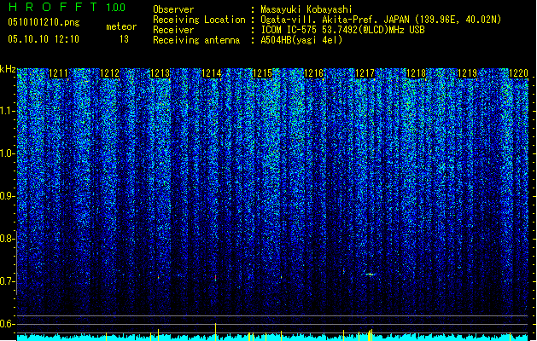Click observer name Masayuki Kobayashi

click(x=306, y=9)
